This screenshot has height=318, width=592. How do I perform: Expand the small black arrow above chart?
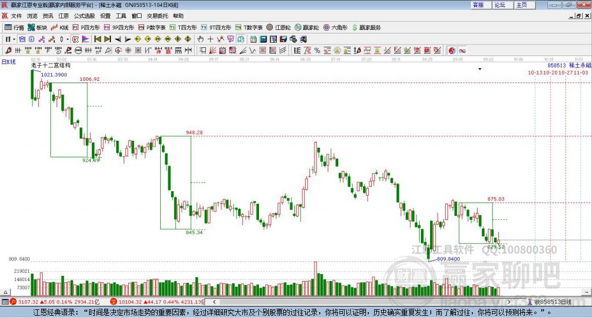tap(480, 69)
